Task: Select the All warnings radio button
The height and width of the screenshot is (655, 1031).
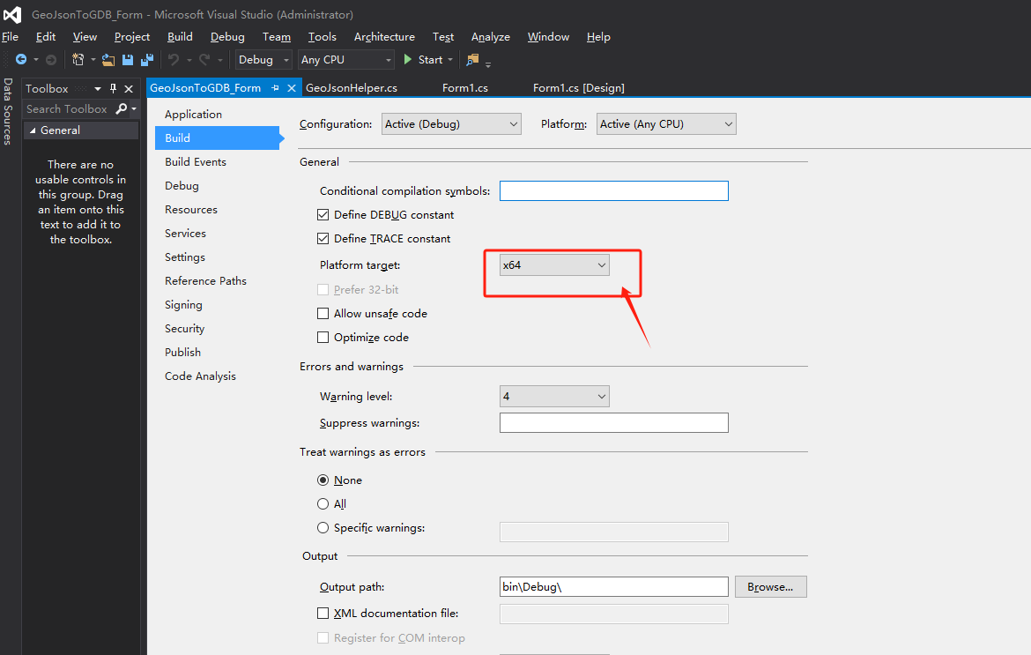Action: coord(323,503)
